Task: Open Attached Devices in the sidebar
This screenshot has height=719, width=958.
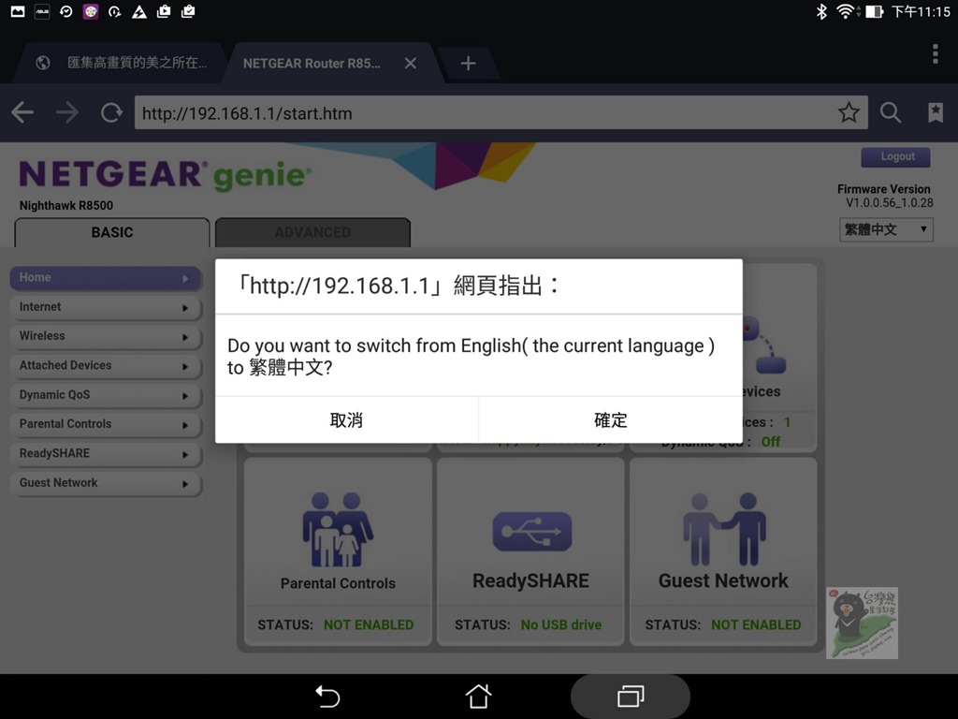Action: (x=105, y=366)
